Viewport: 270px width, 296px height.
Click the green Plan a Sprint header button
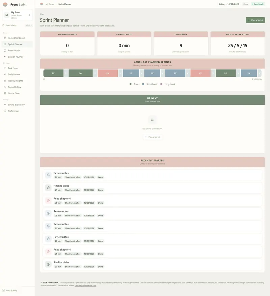click(255, 20)
